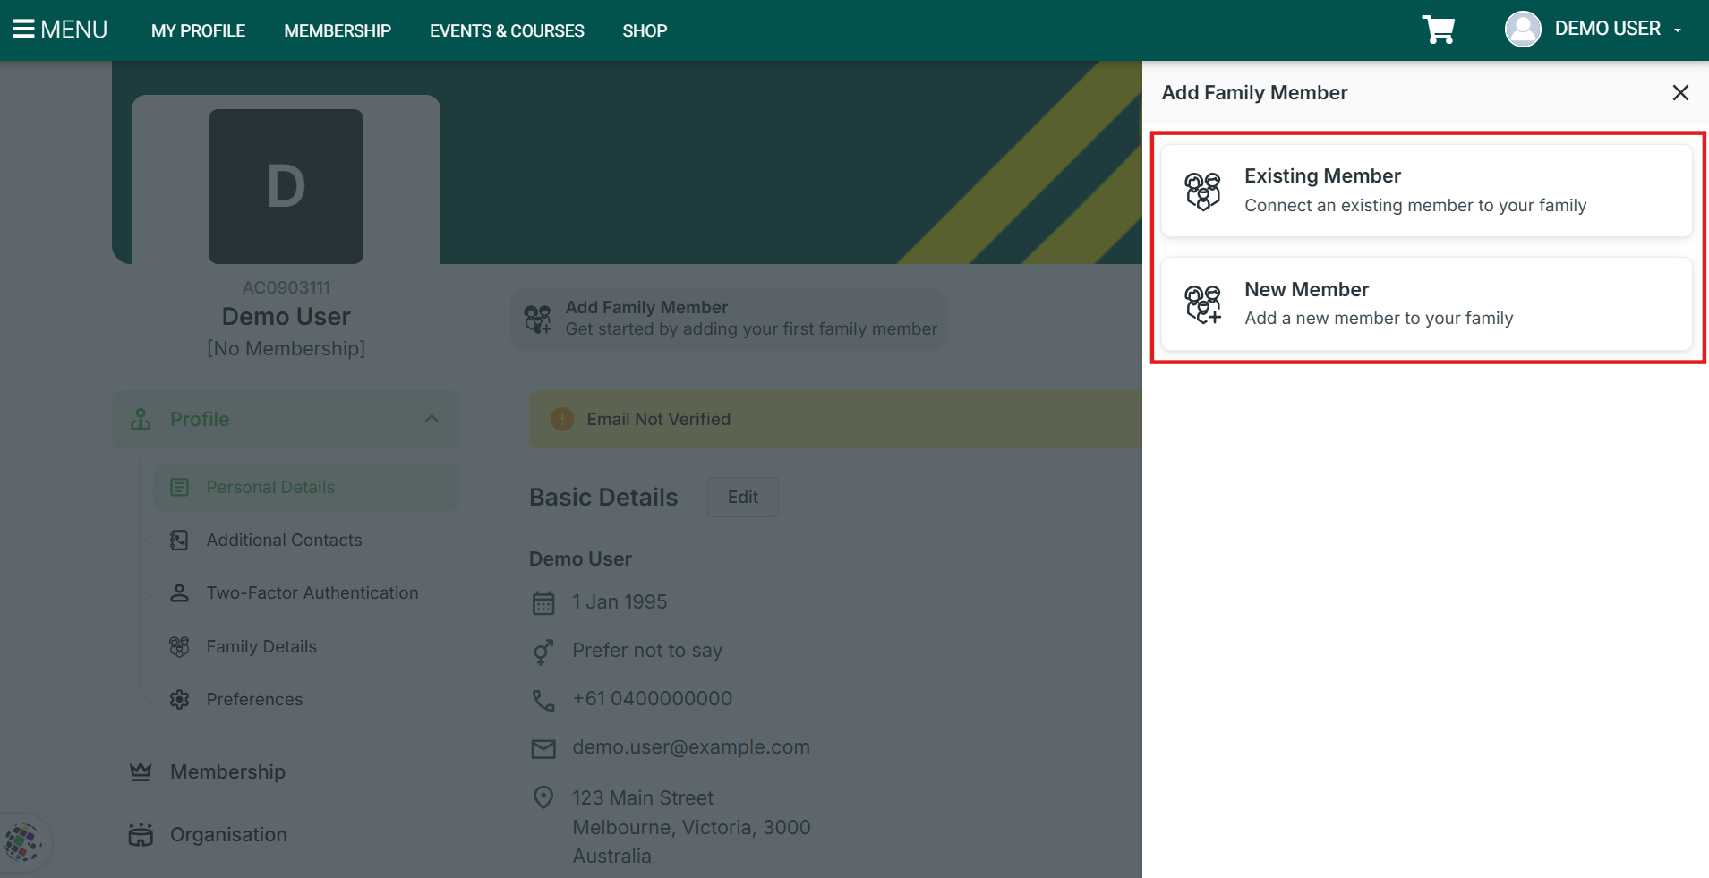1709x878 pixels.
Task: Click the Profile section label
Action: tap(200, 419)
